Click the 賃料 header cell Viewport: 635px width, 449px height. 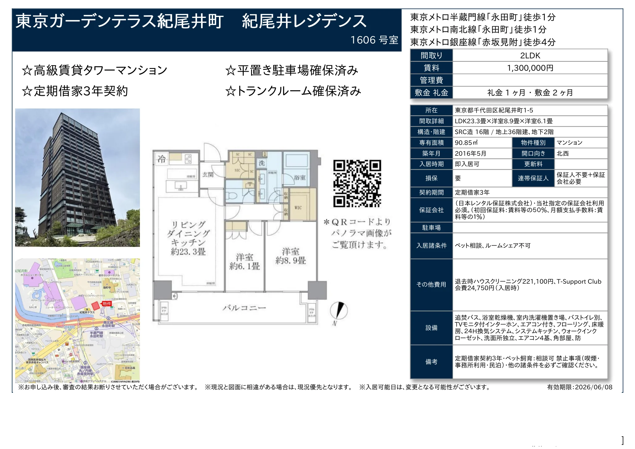click(431, 68)
